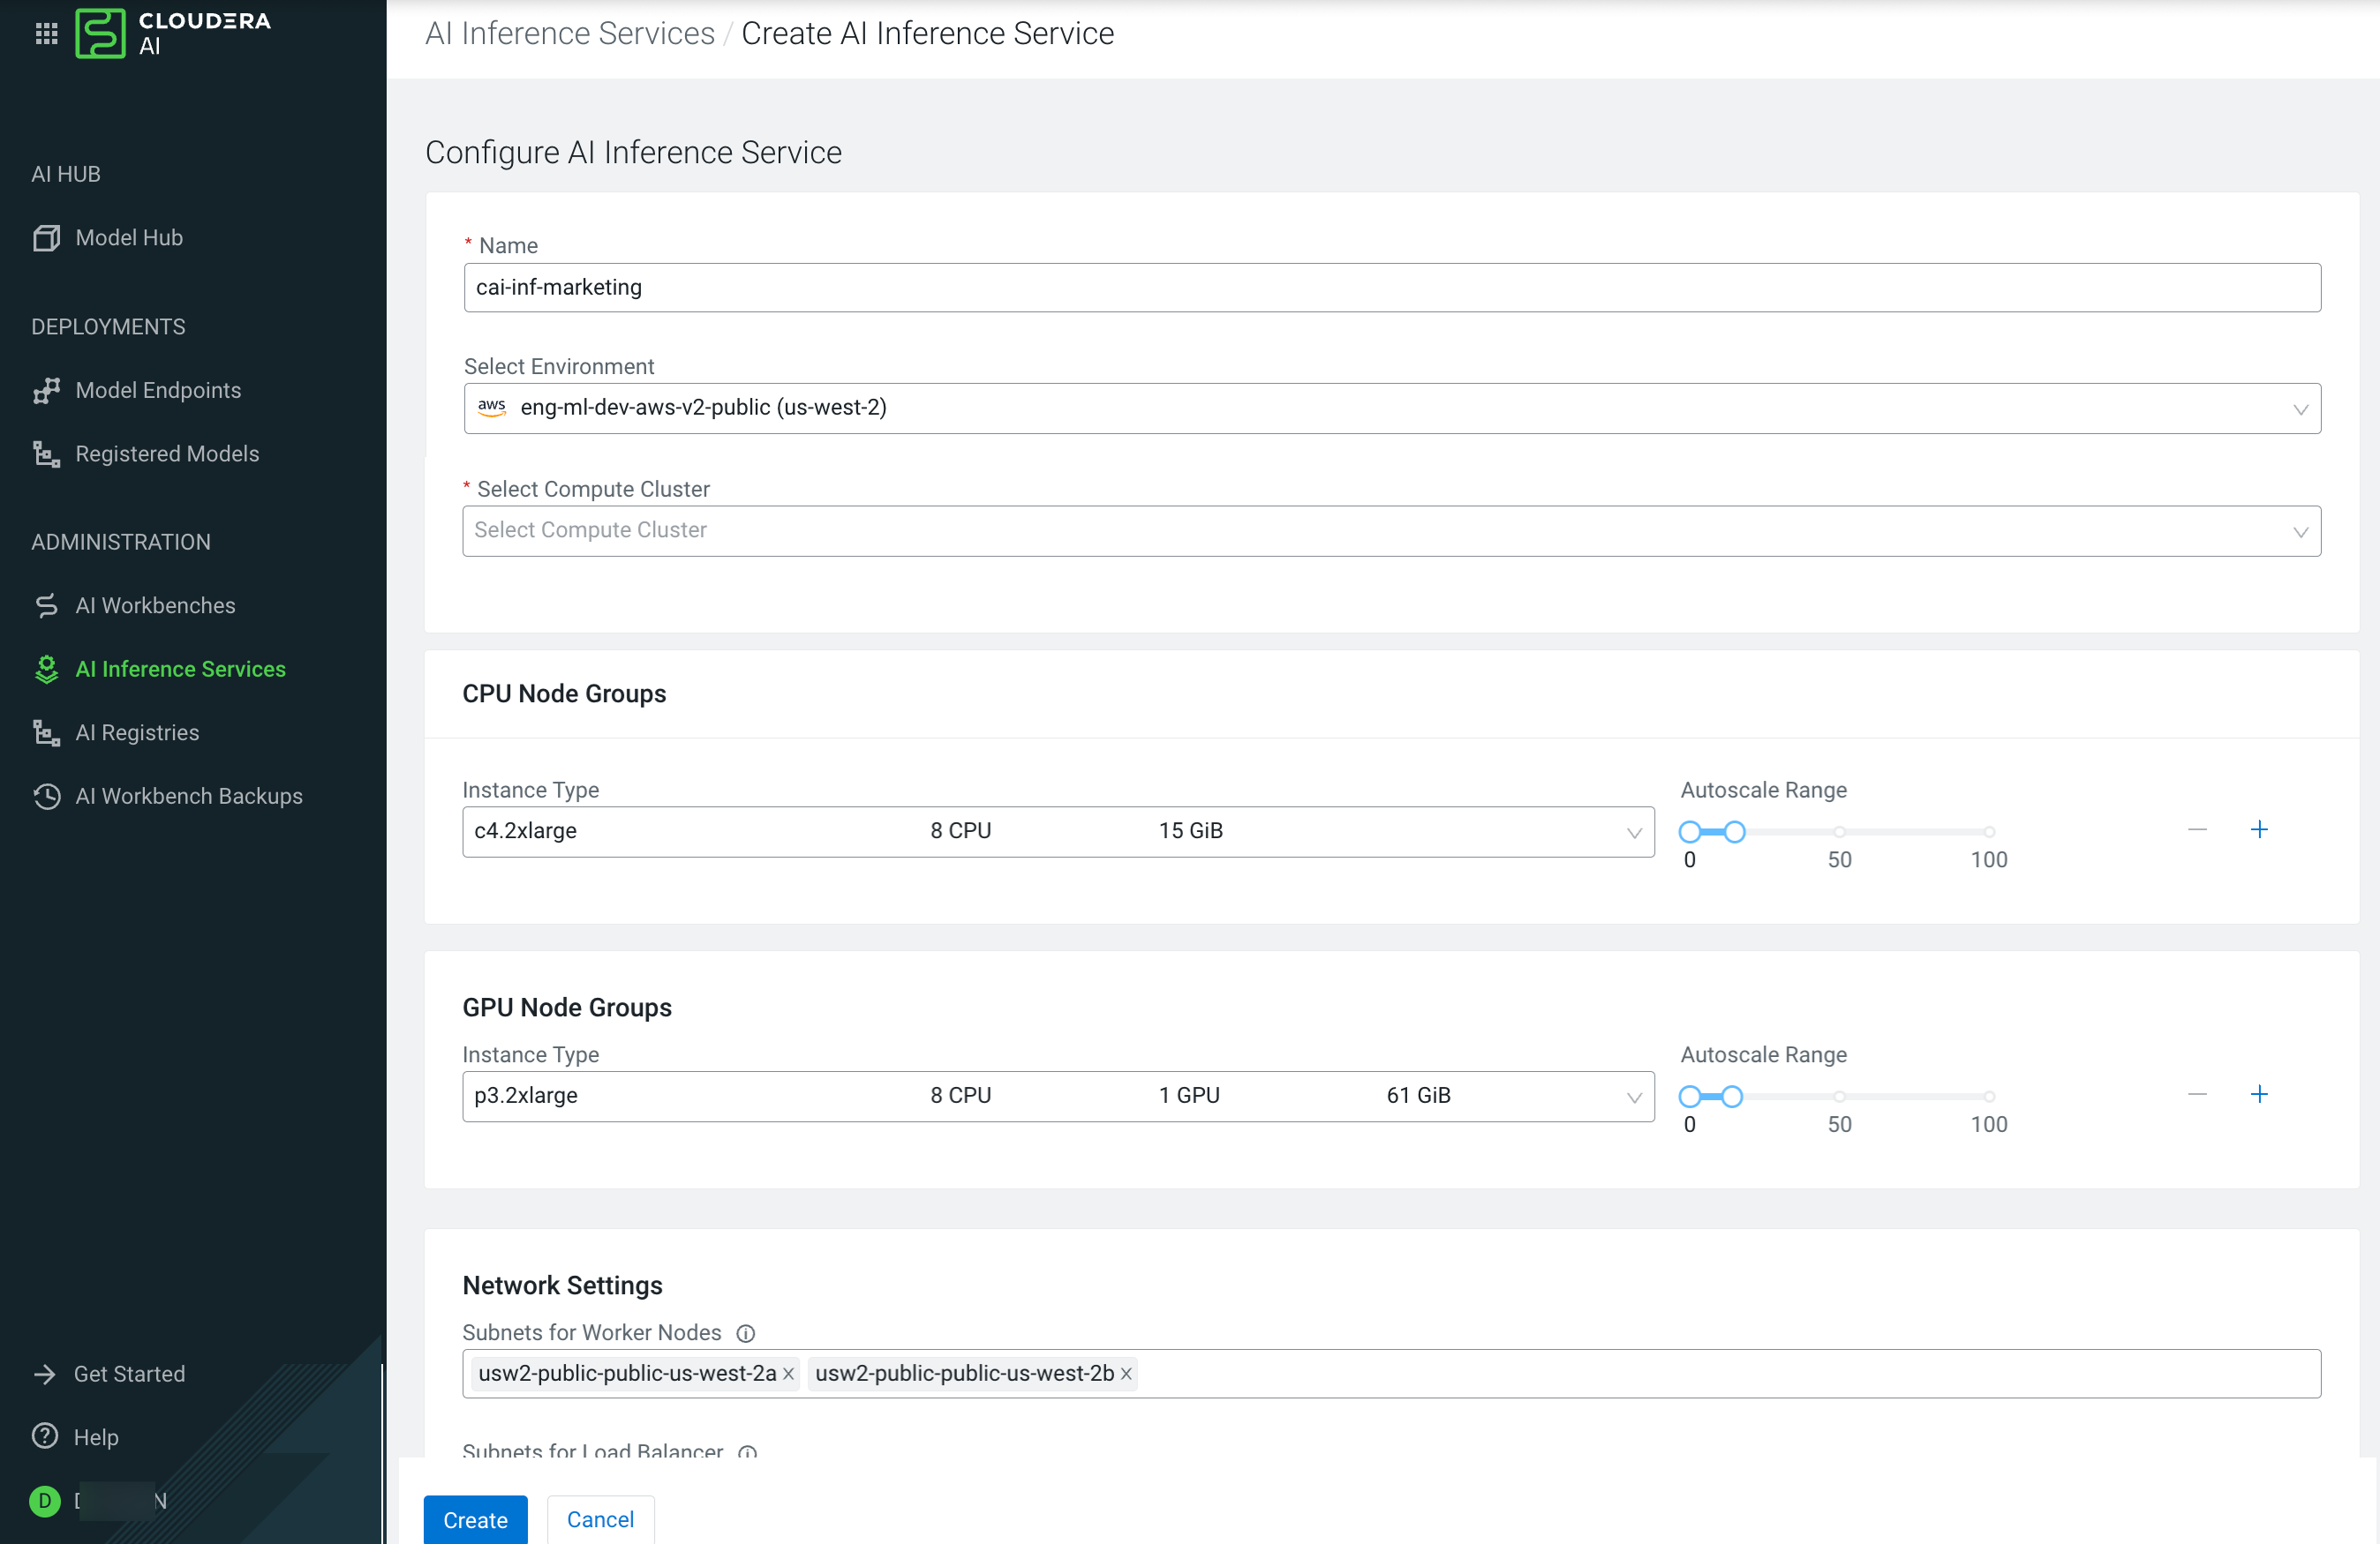This screenshot has width=2380, height=1544.
Task: Open AI Workbenches in sidebar
Action: [x=155, y=605]
